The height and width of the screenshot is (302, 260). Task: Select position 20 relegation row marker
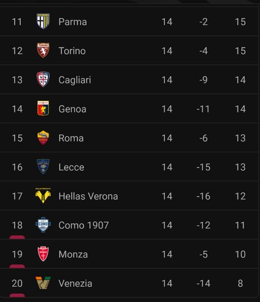[17, 295]
